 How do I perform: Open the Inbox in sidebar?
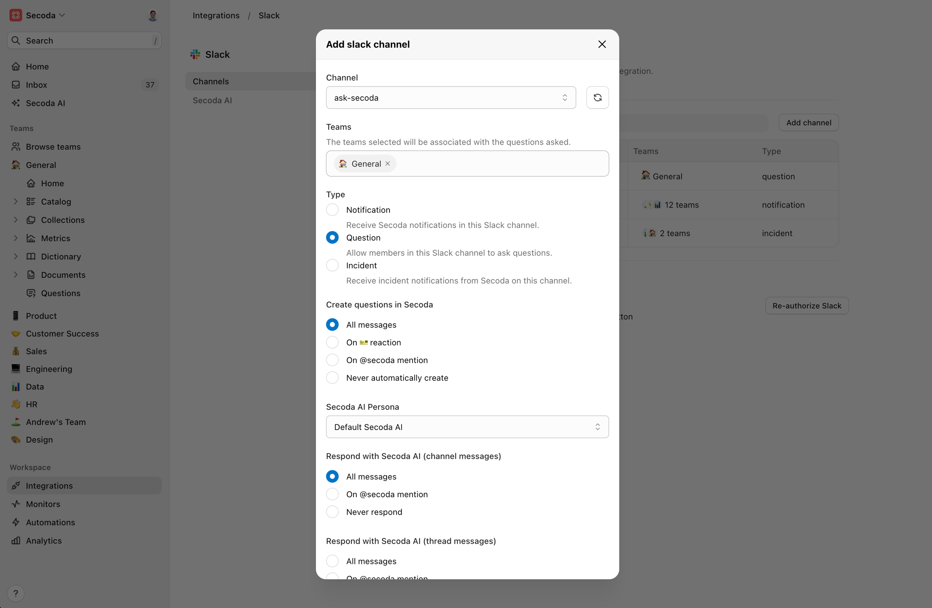pyautogui.click(x=36, y=85)
